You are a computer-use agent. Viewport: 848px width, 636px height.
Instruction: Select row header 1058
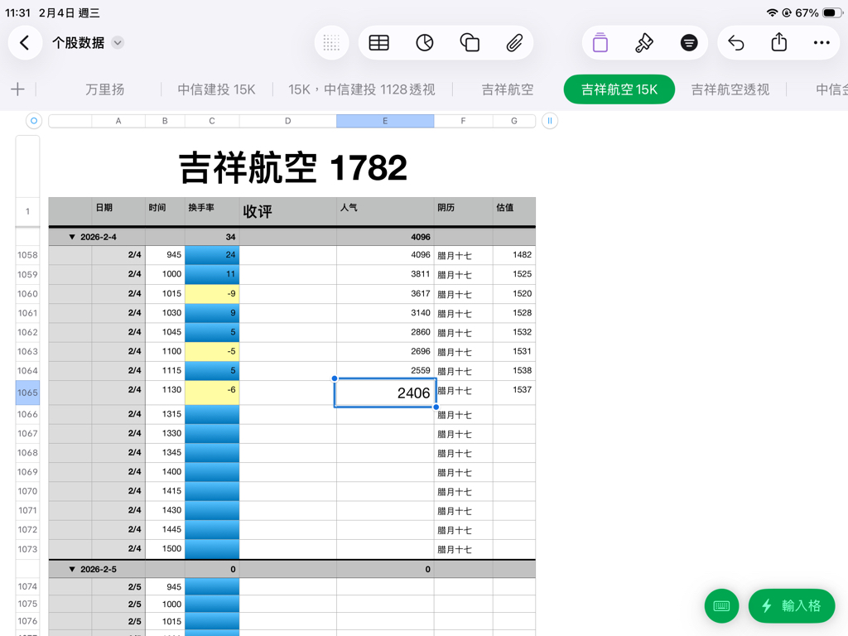point(27,255)
